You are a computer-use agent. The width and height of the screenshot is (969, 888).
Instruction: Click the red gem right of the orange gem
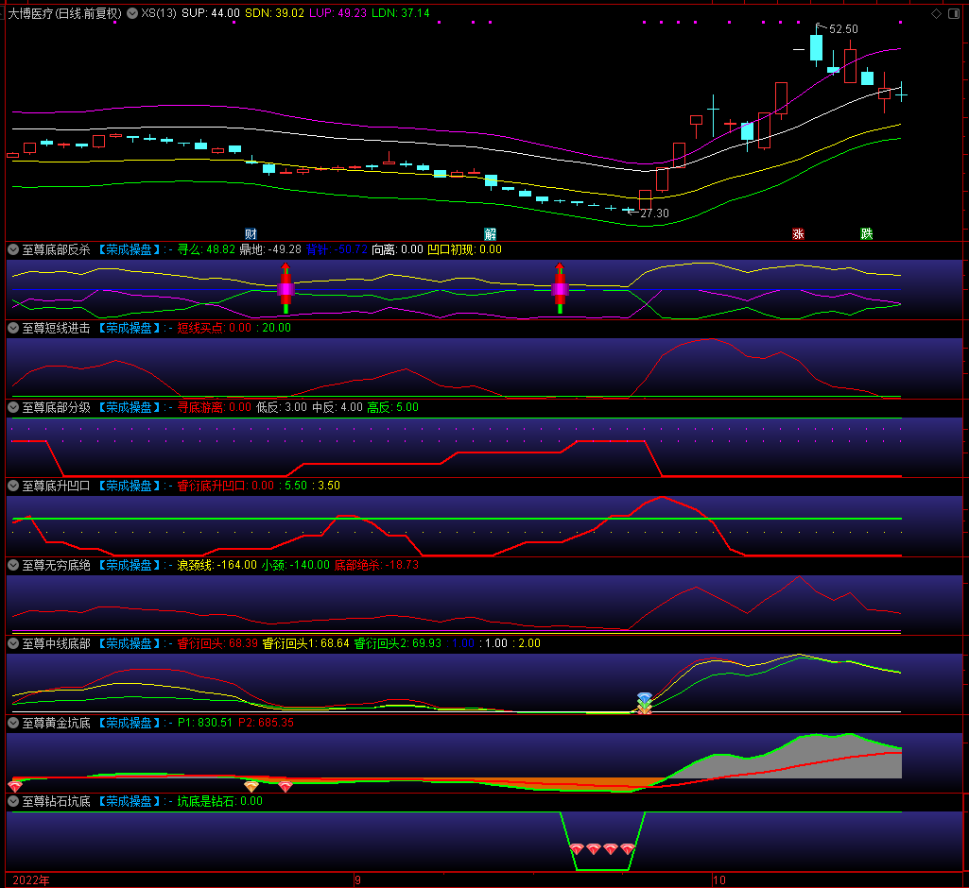[285, 786]
